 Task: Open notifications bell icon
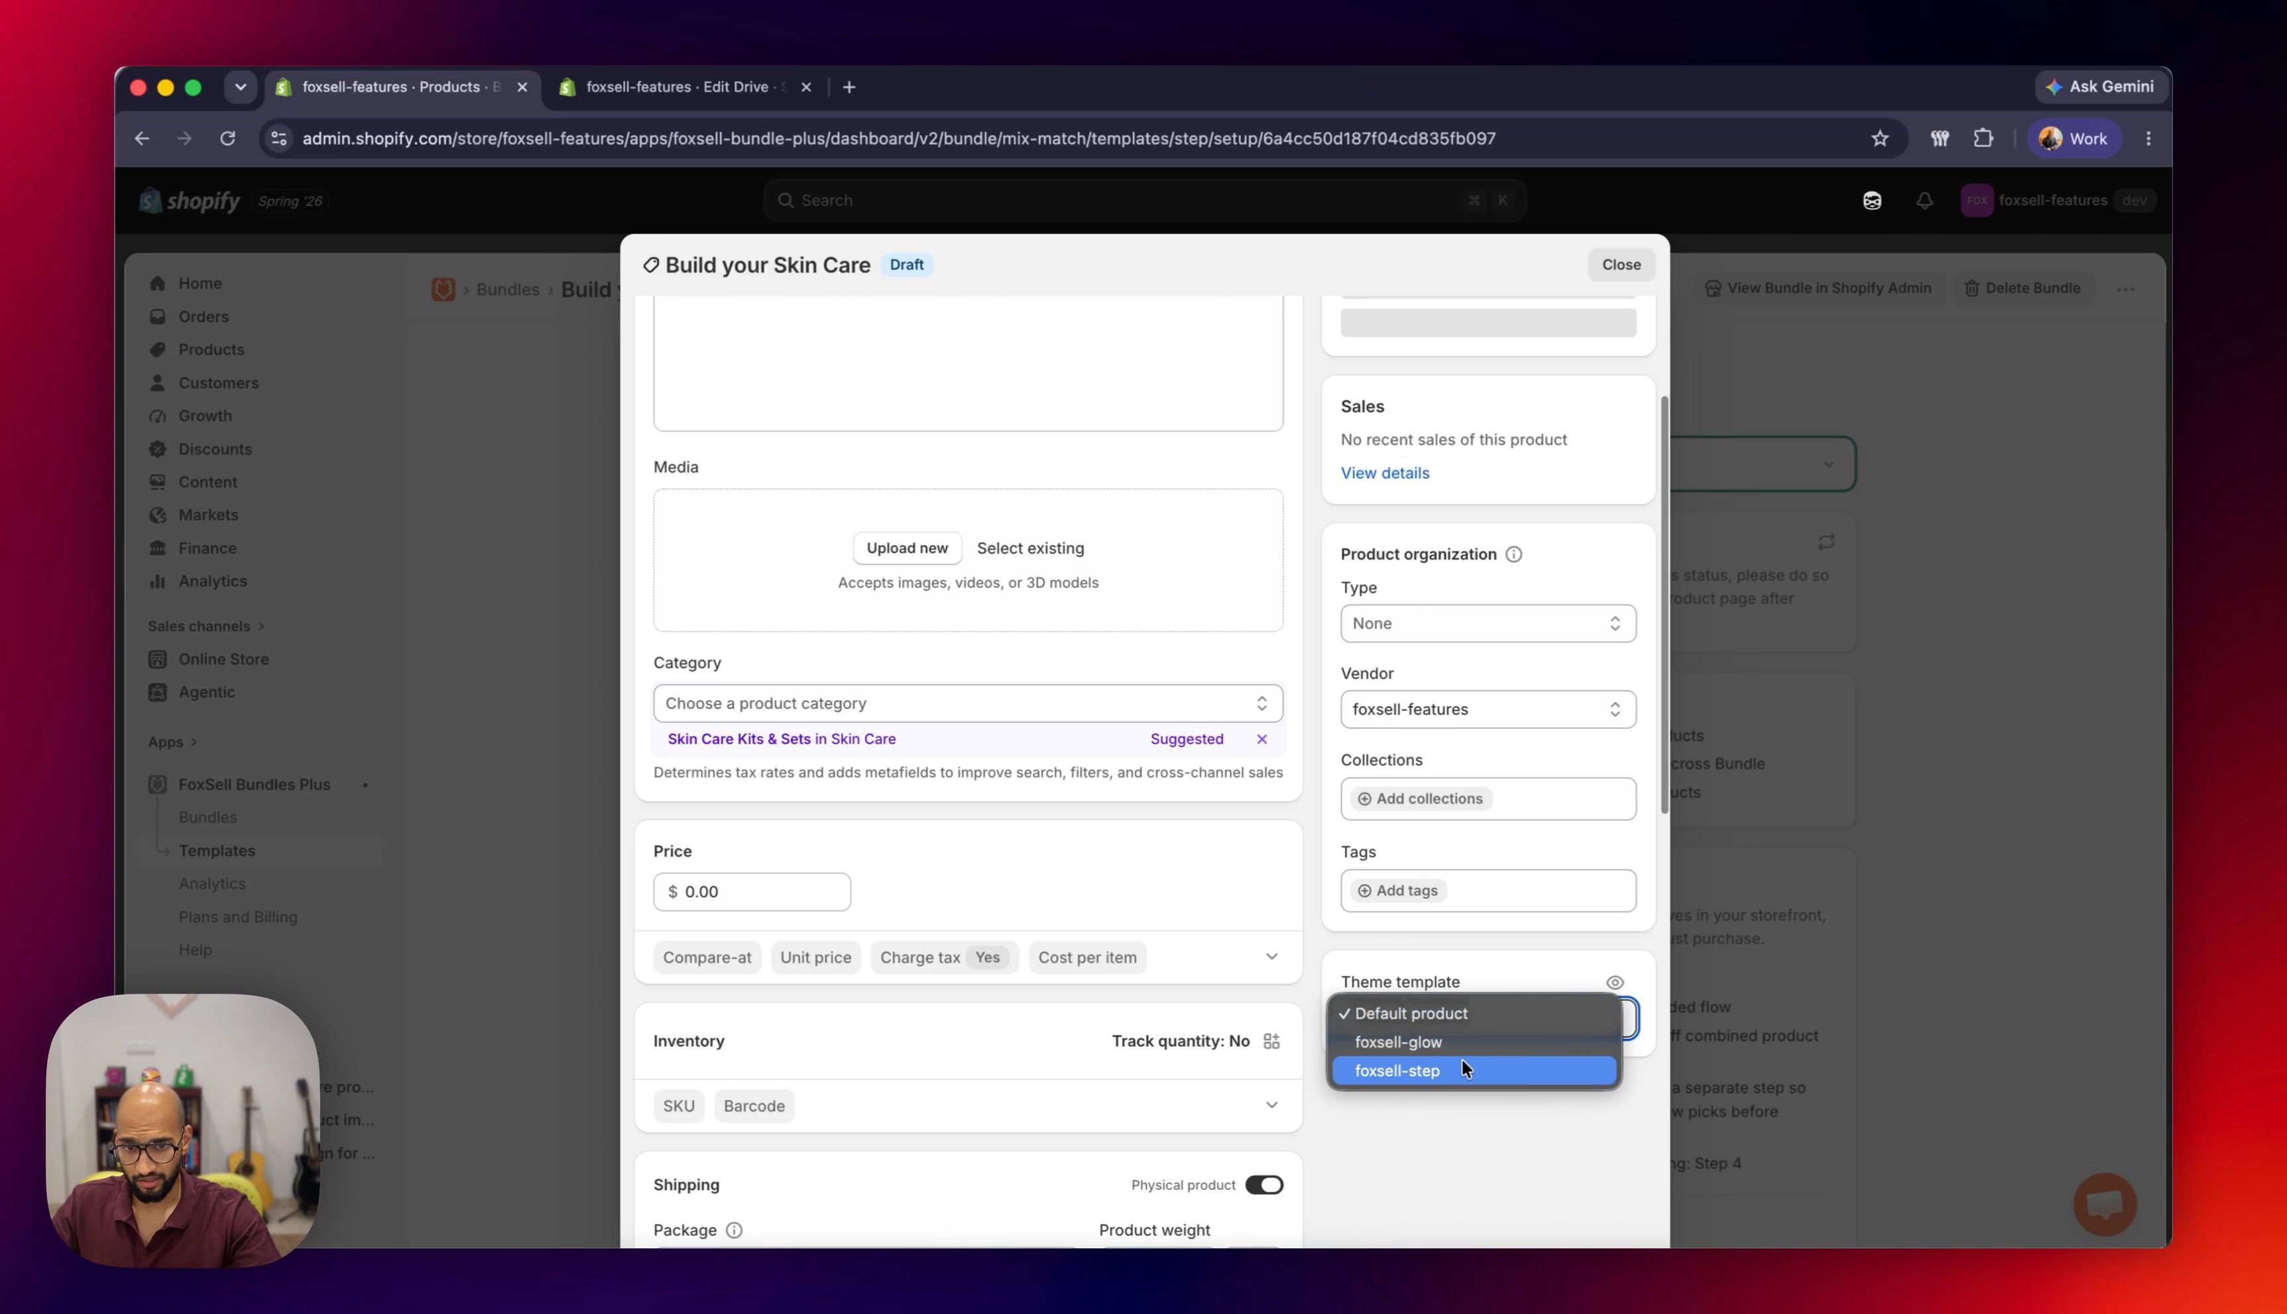(x=1924, y=200)
